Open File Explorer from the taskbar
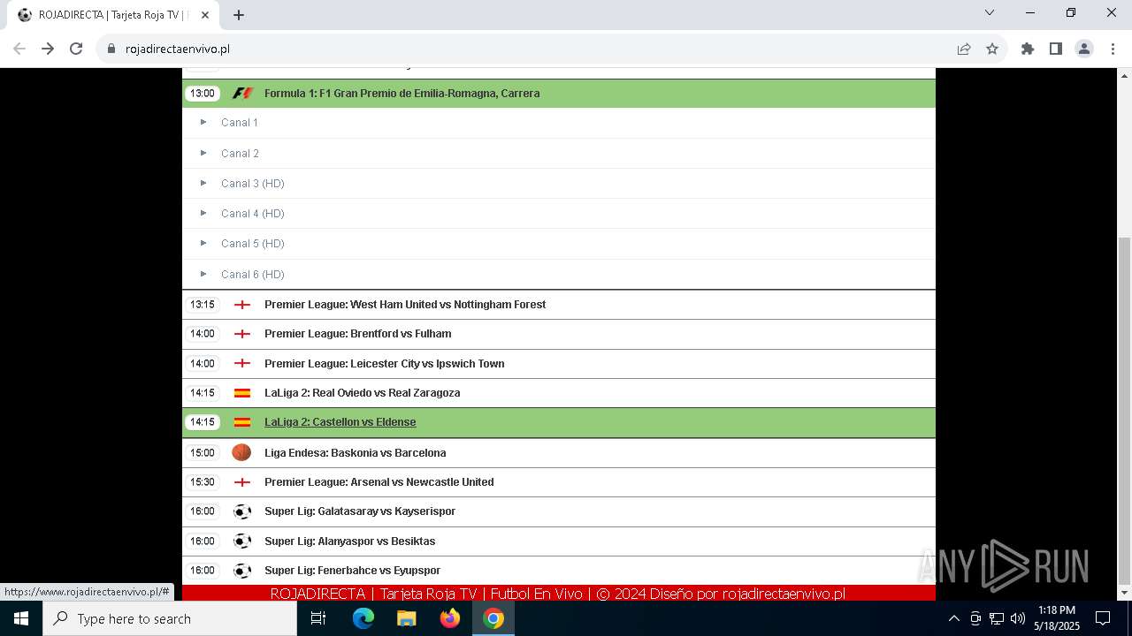 [407, 618]
